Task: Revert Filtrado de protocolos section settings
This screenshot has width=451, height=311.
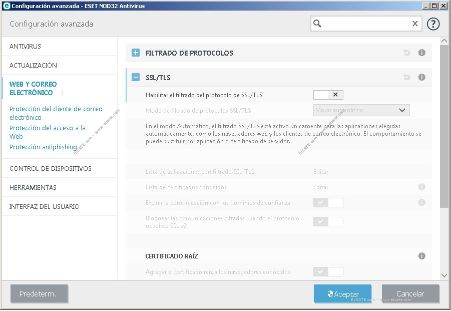Action: tap(407, 53)
